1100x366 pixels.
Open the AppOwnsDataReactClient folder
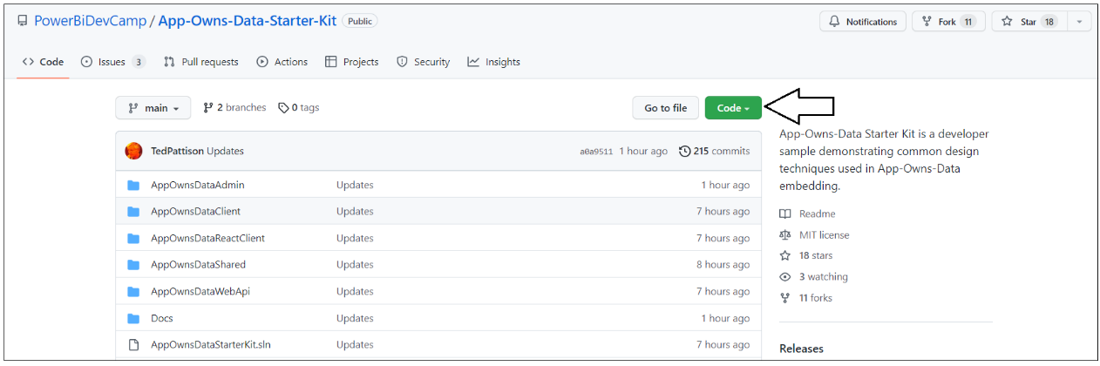click(208, 238)
